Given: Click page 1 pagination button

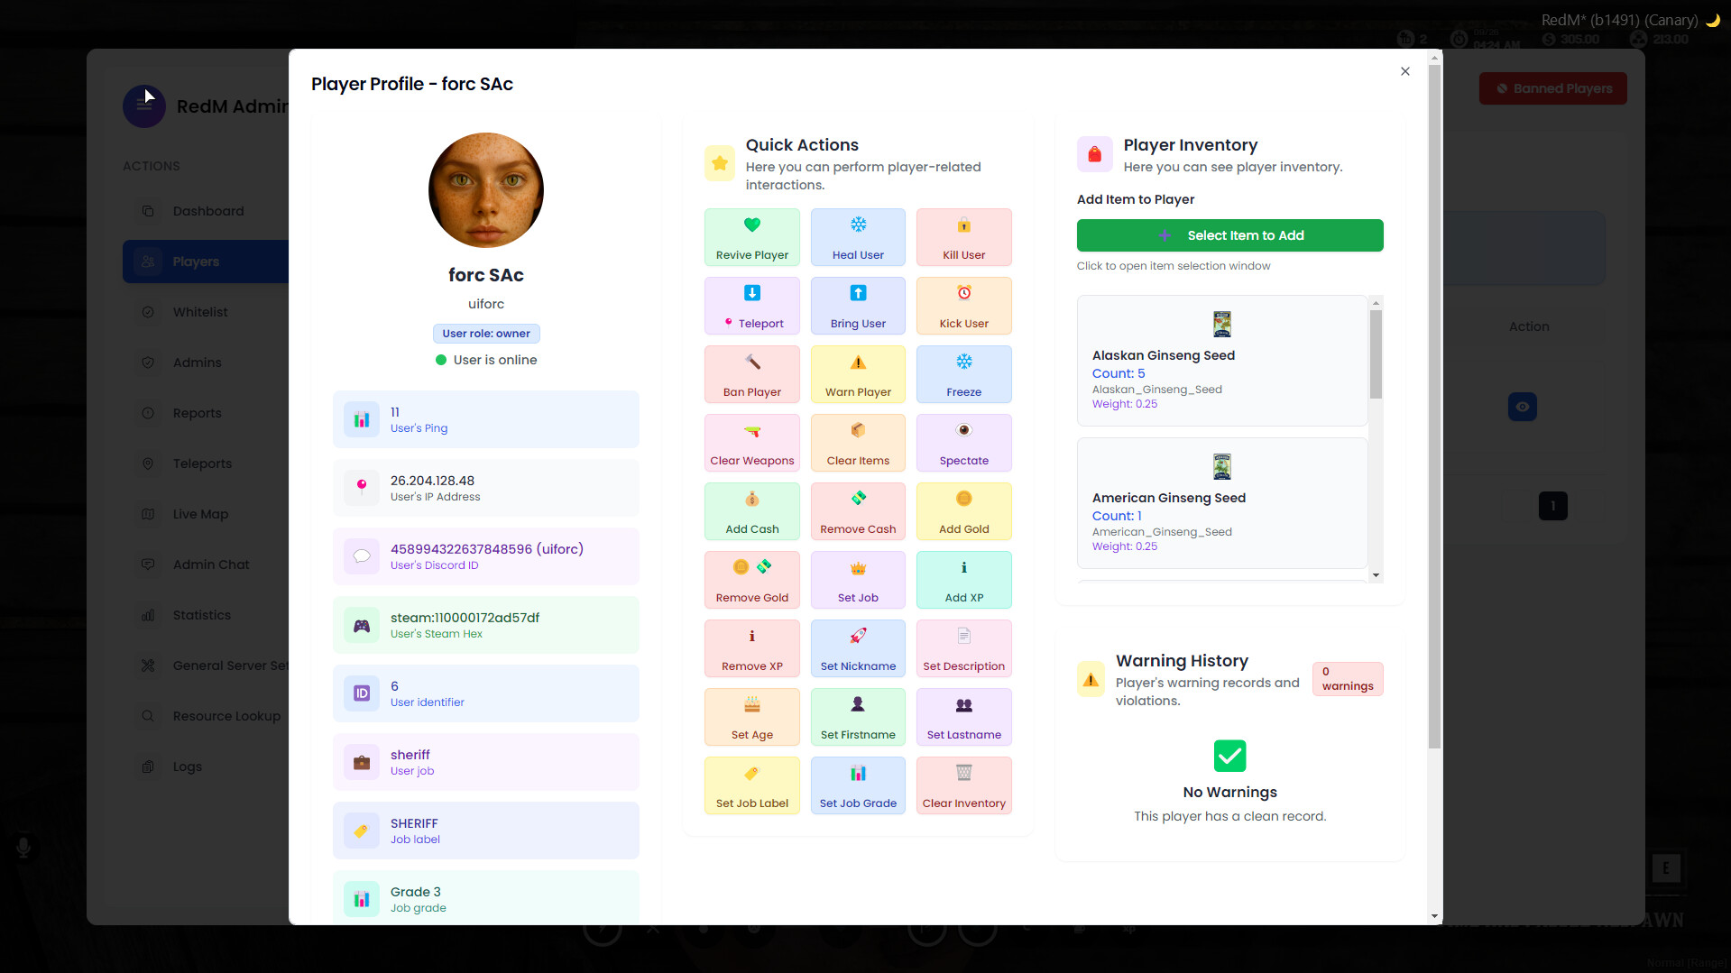Looking at the screenshot, I should pos(1553,506).
